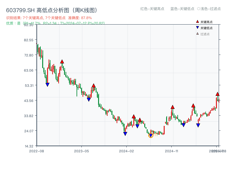Click the 14.32 y-axis price label

pyautogui.click(x=29, y=146)
